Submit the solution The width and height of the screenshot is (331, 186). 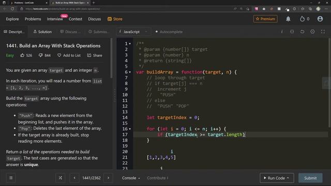click(x=310, y=178)
